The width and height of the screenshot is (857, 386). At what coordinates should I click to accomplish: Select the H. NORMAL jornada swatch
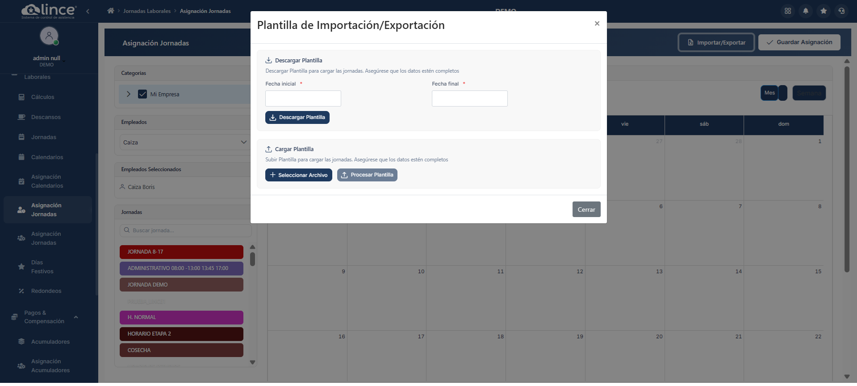181,317
